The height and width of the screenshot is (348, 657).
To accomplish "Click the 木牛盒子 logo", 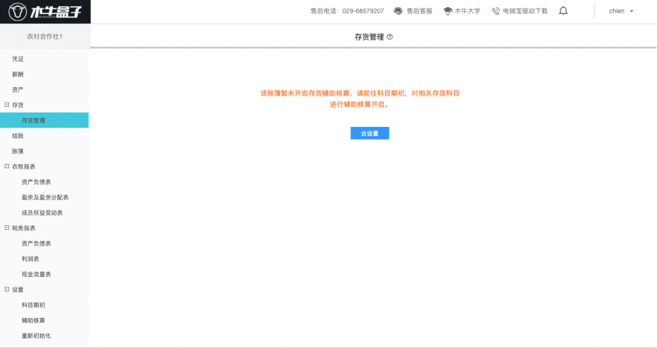I will (x=45, y=12).
